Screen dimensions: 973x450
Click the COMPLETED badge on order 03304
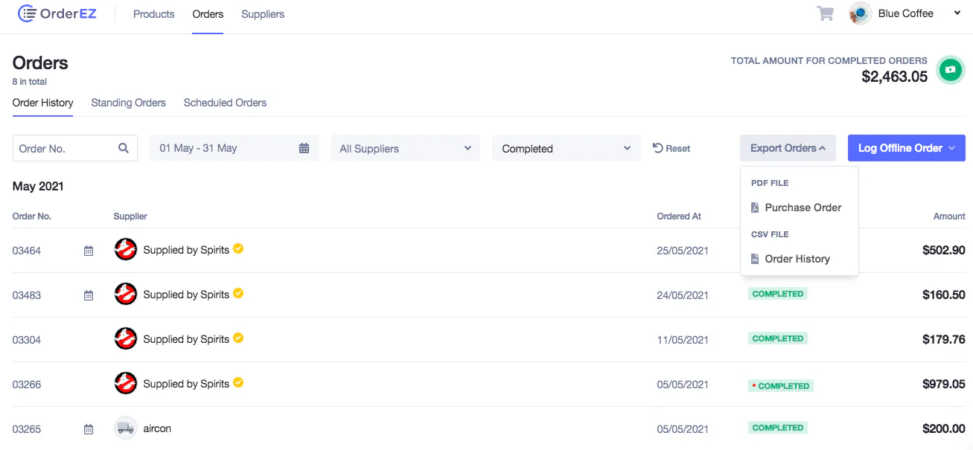coord(778,338)
